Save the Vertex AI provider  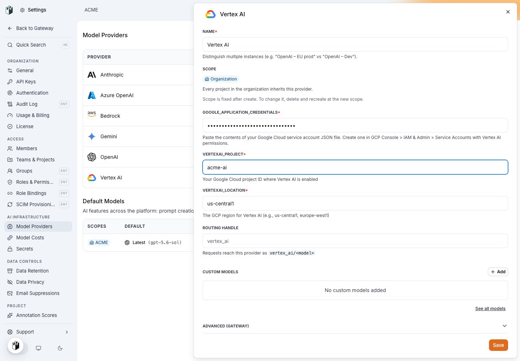[498, 345]
